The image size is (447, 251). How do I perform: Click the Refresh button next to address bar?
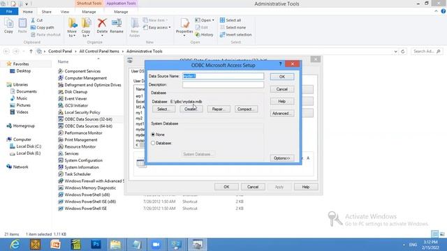(402, 52)
